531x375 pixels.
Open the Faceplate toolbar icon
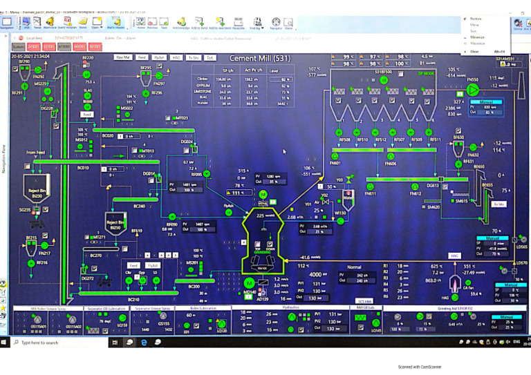(239, 22)
